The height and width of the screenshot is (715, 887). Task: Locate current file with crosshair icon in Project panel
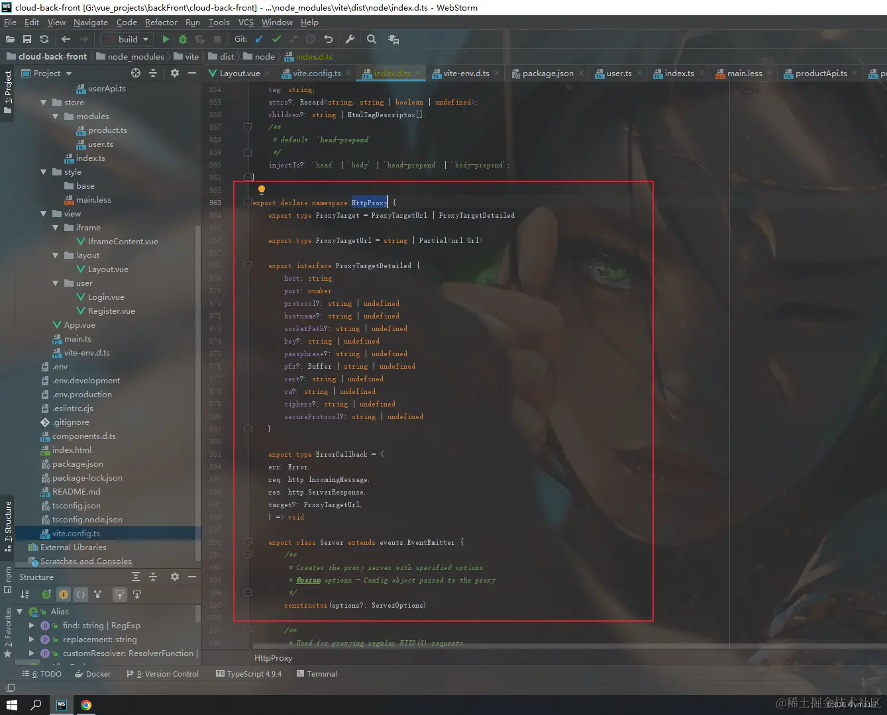tap(136, 73)
